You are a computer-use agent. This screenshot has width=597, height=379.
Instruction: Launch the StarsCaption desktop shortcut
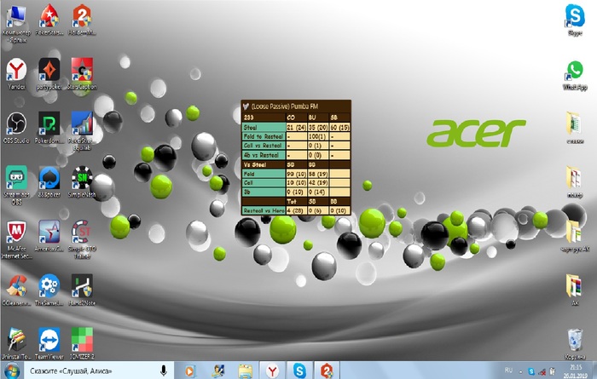tap(82, 74)
